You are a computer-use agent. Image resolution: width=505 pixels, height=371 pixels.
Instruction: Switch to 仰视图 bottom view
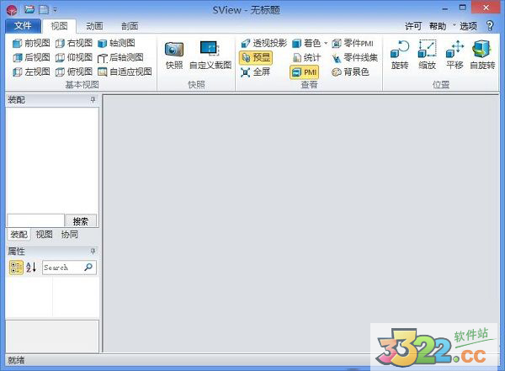pyautogui.click(x=74, y=57)
